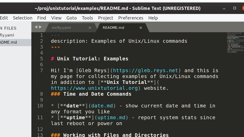Go to next tab with right arrow
Image resolution: width=244 pixels, height=137 pixels.
[40, 27]
